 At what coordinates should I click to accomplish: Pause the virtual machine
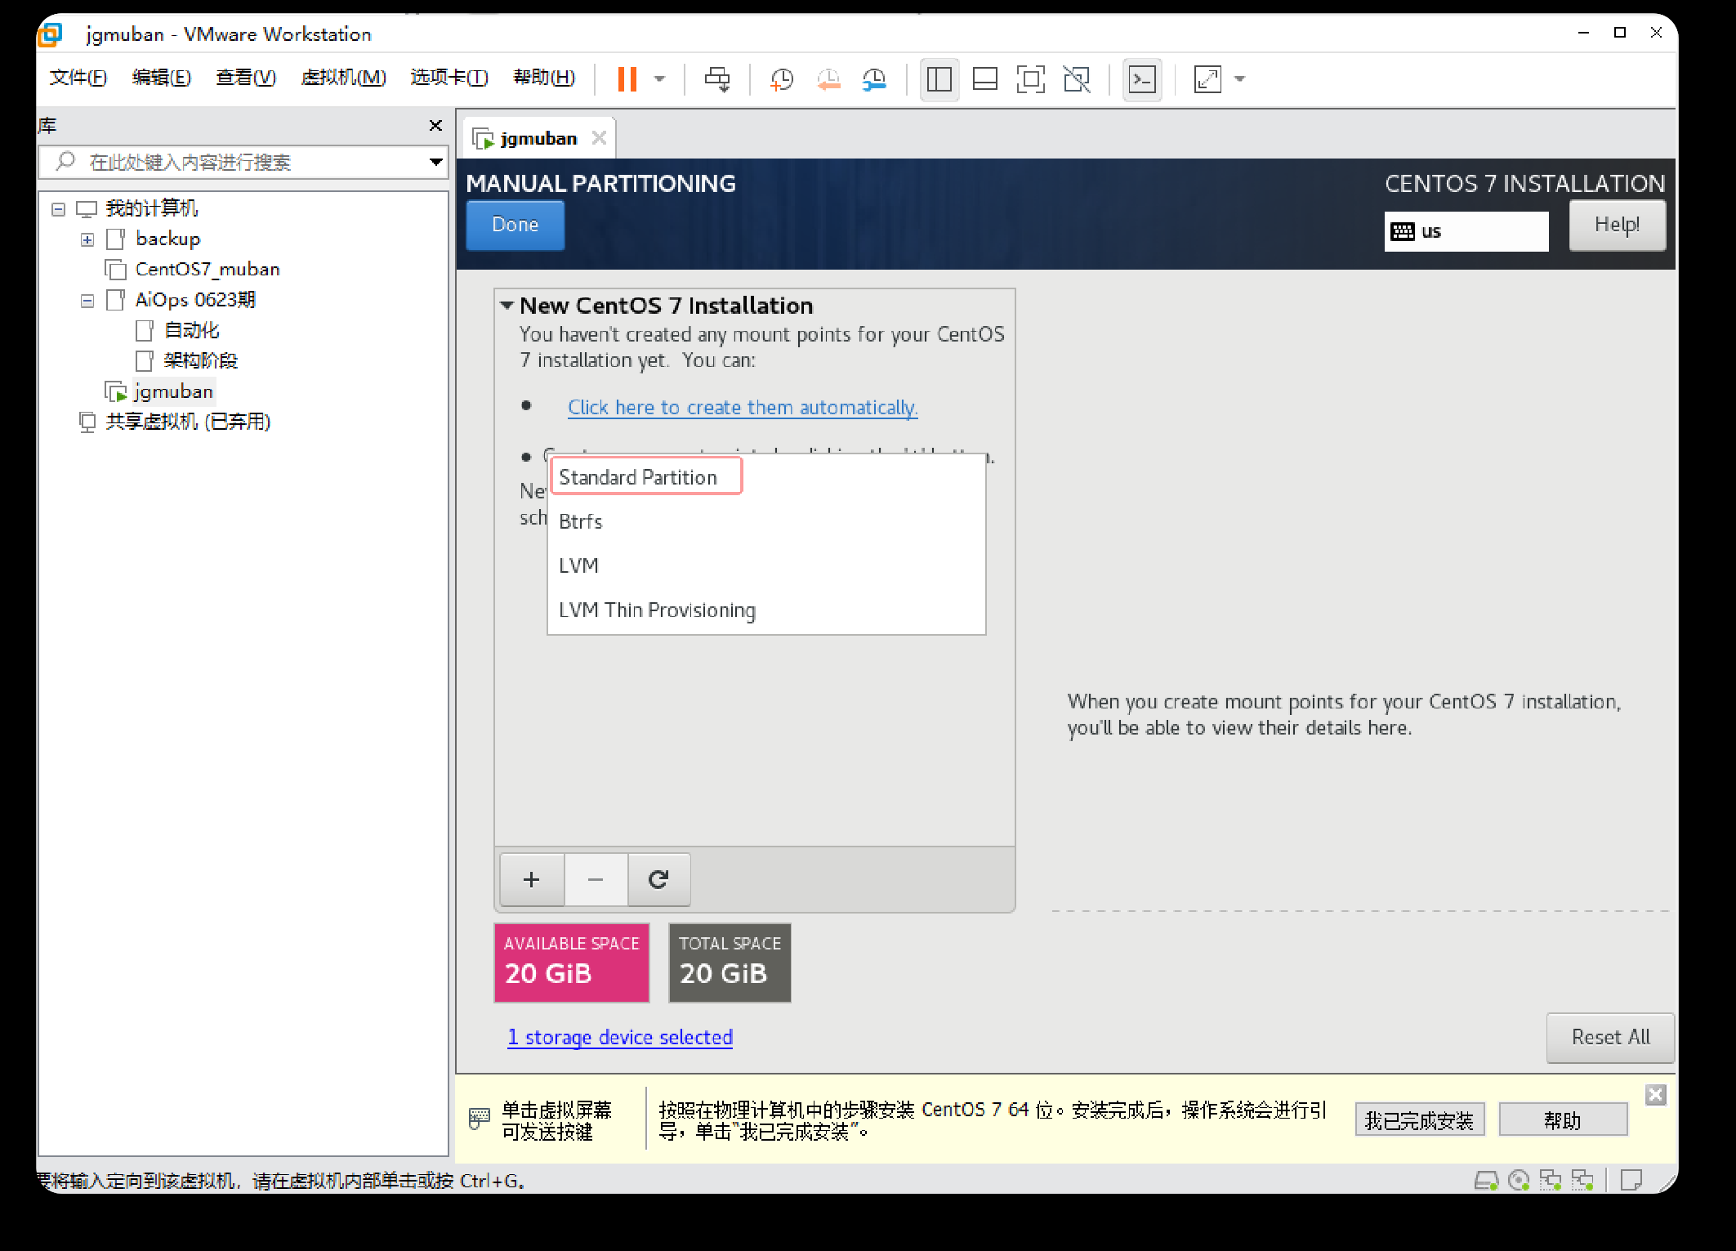(627, 79)
